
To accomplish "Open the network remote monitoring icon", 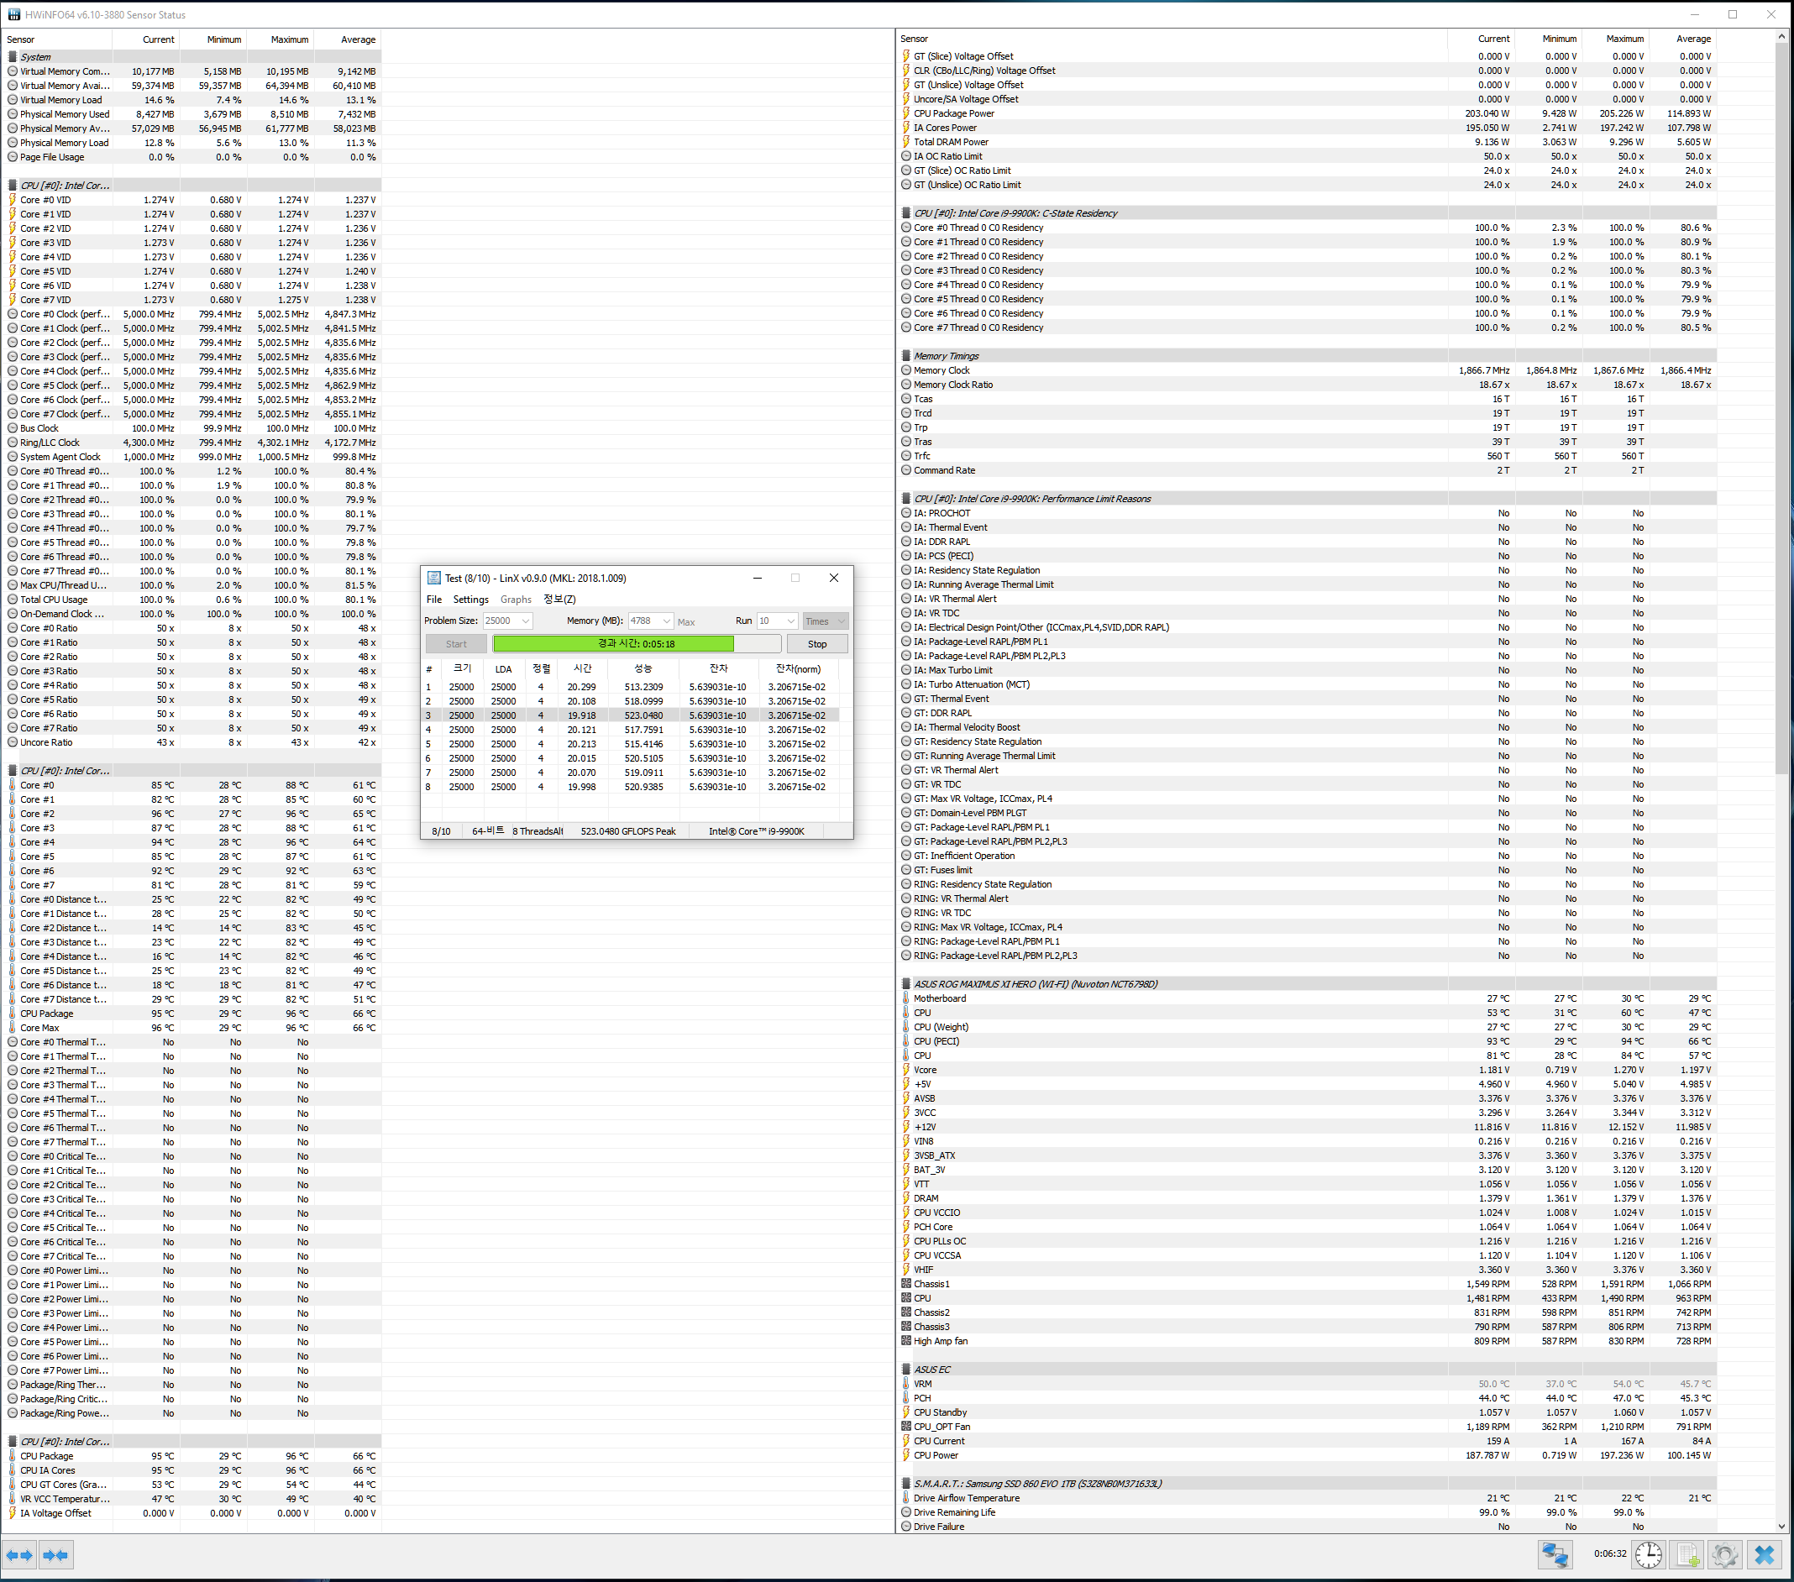I will (1555, 1555).
